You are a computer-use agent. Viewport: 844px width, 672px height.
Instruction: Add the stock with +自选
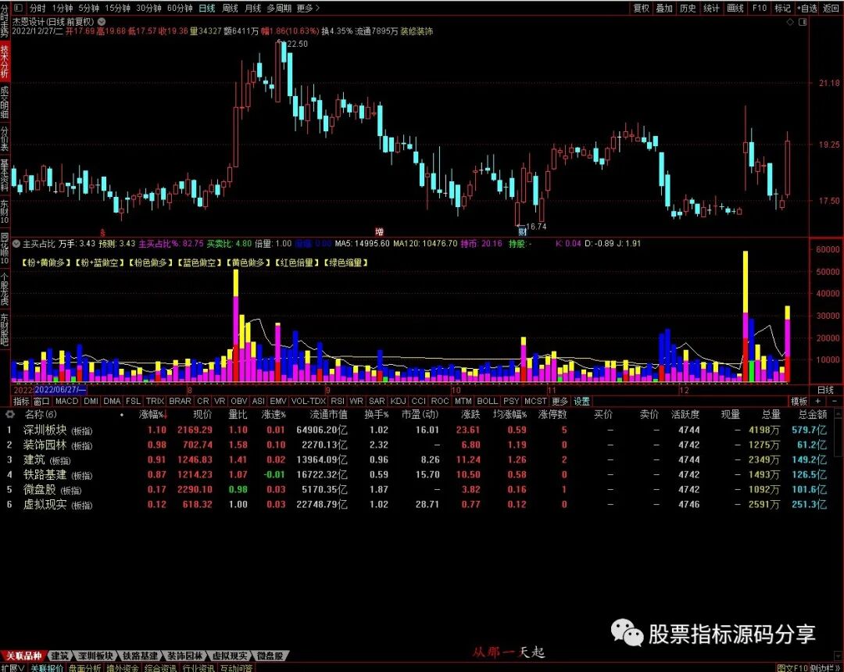(x=806, y=8)
